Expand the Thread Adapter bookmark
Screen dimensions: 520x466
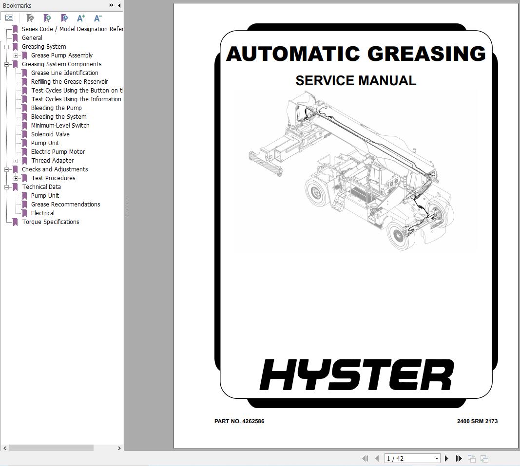[x=16, y=161]
